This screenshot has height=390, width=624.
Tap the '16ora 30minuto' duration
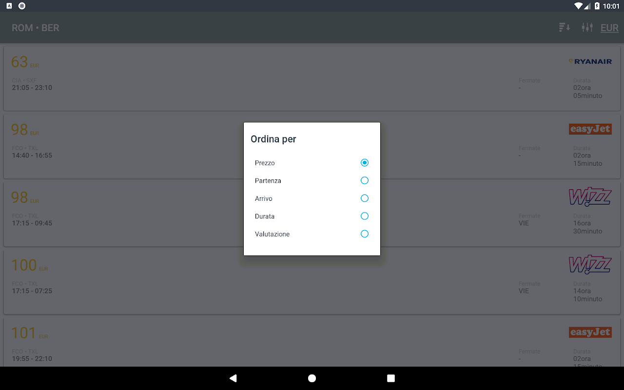pyautogui.click(x=587, y=227)
